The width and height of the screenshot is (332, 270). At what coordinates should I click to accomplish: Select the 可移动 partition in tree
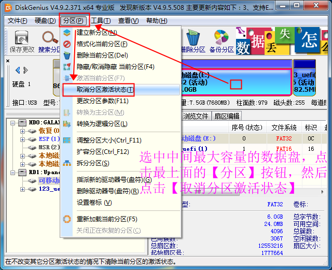pos(49,181)
